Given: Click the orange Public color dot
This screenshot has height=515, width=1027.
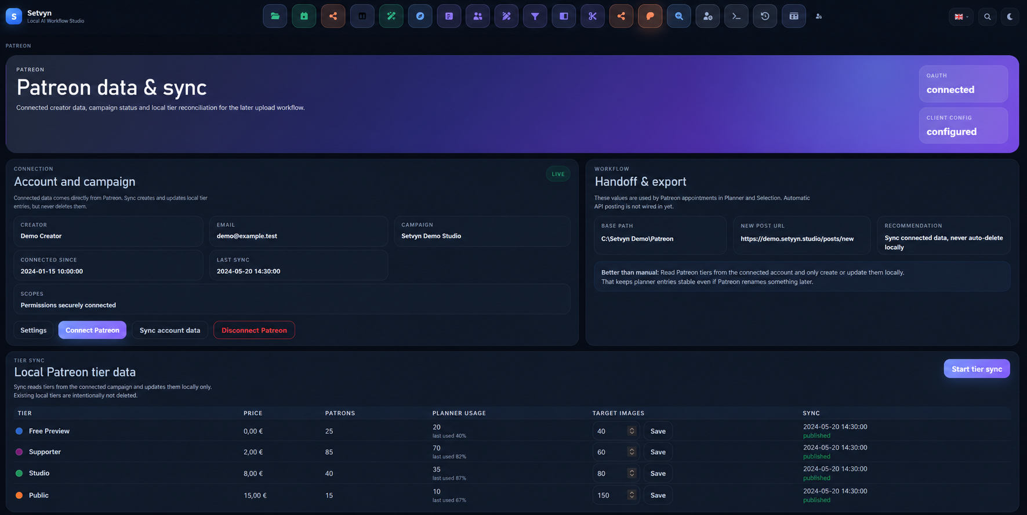Looking at the screenshot, I should (x=19, y=495).
